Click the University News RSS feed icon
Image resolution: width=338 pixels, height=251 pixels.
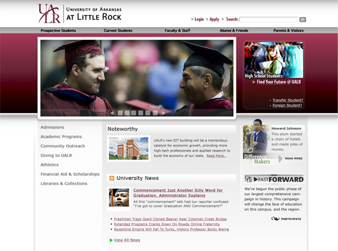(111, 178)
